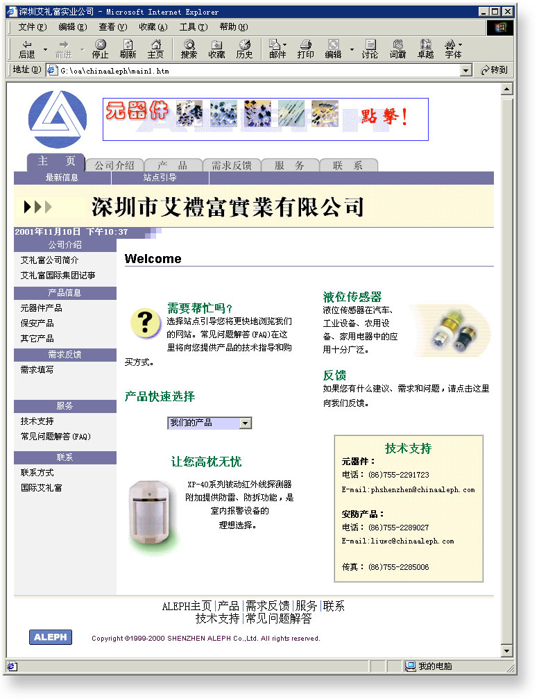Click the 卓越 toolbar icon
The image size is (539, 699).
click(x=425, y=49)
